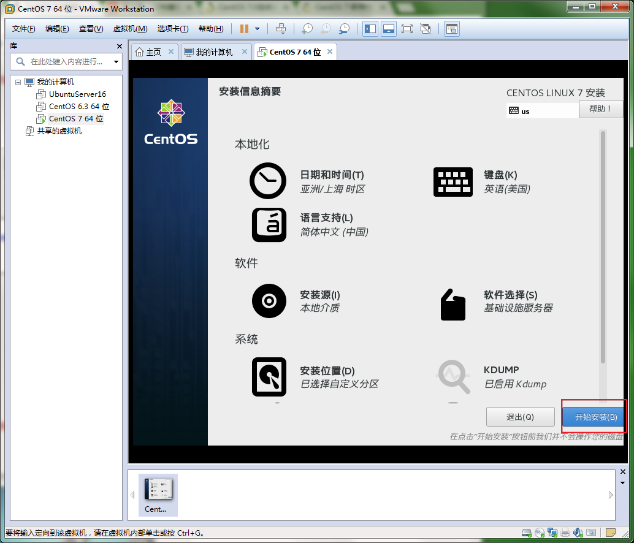Viewport: 634px width, 543px height.
Task: Click the 简体中文 (中国) text
Action: pos(334,232)
